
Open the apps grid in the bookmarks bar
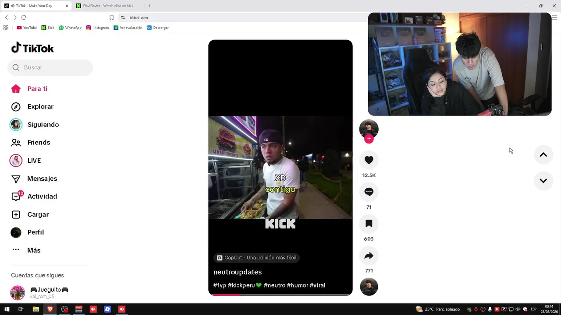click(x=6, y=28)
